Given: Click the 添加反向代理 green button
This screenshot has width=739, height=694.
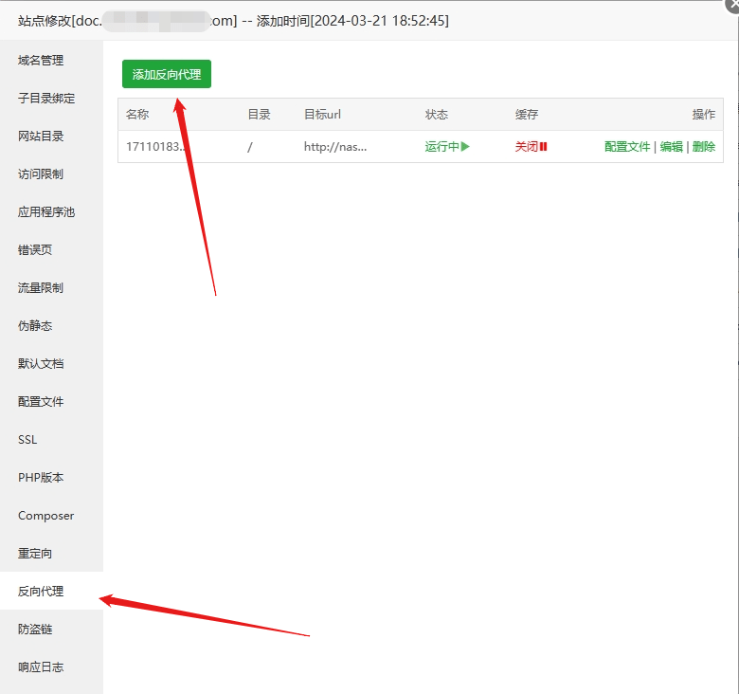Looking at the screenshot, I should [167, 74].
